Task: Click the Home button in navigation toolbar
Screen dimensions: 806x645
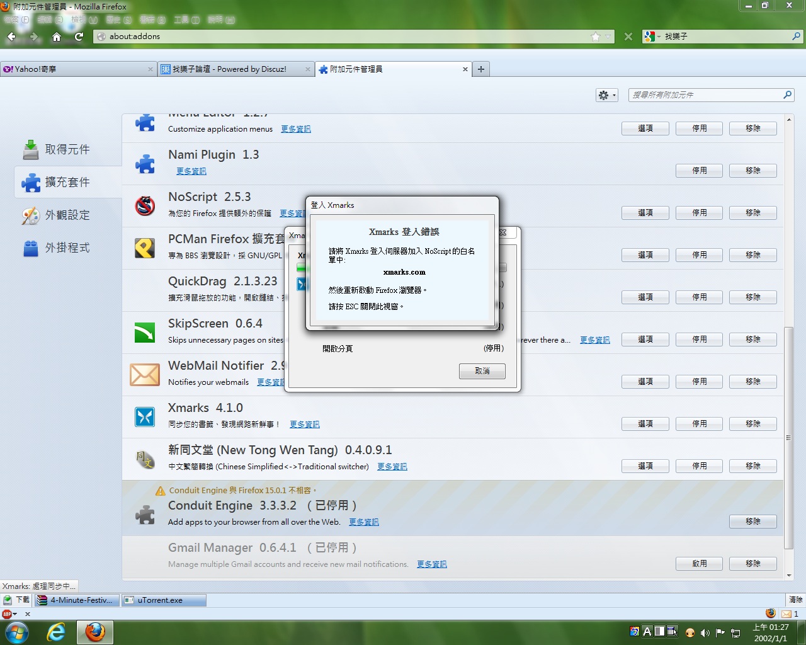Action: (57, 37)
